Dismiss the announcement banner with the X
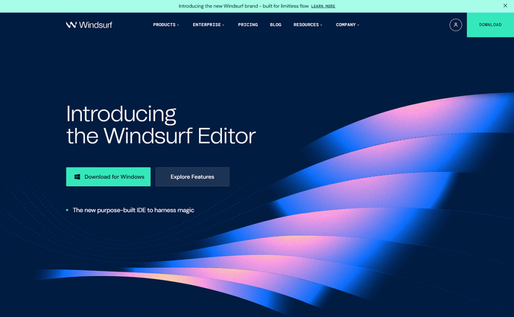The image size is (514, 317). coord(505,6)
